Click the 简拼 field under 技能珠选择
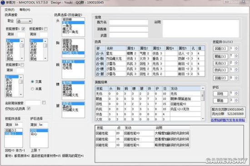The height and width of the screenshot is (166, 250). click(18, 125)
